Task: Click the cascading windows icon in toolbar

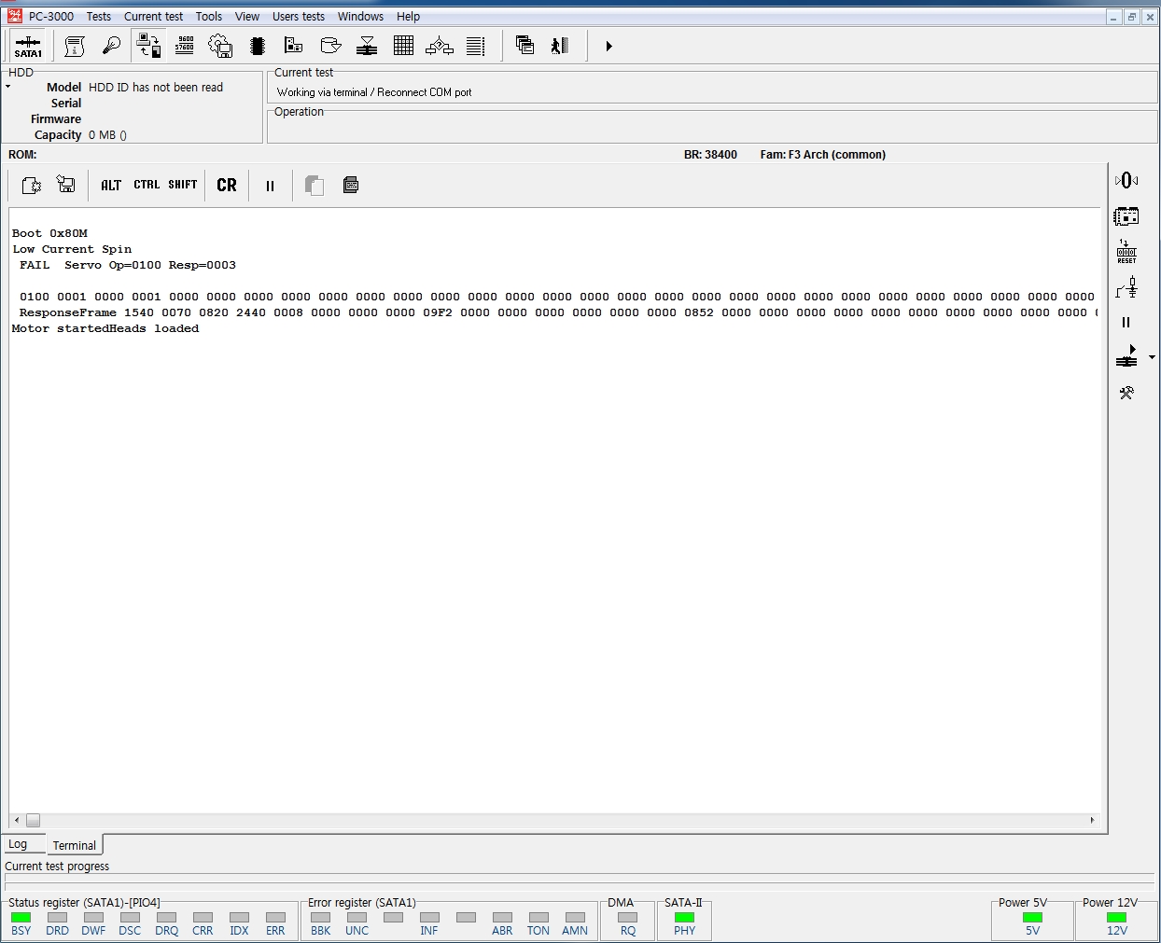Action: point(525,45)
